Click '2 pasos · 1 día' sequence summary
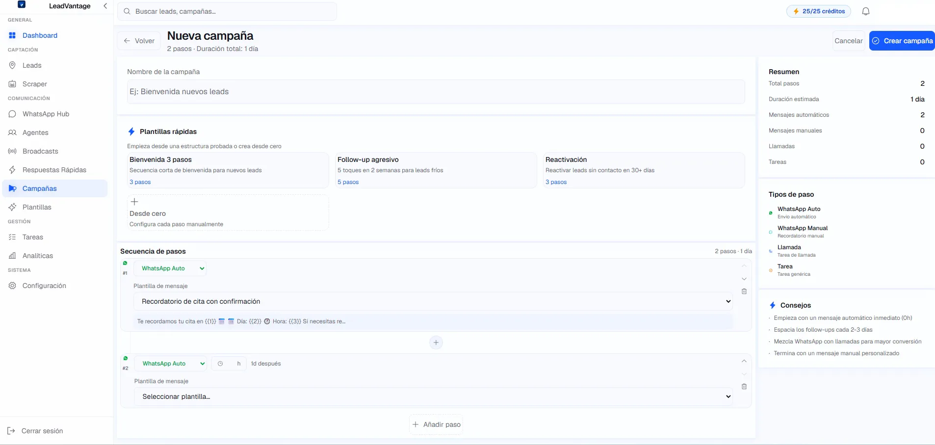 pos(733,251)
